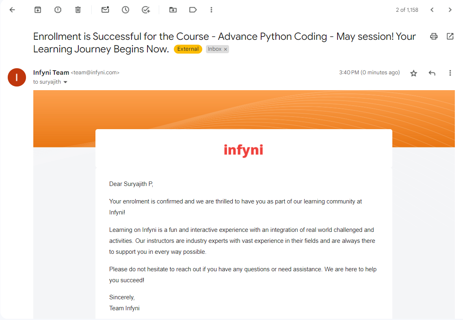Image resolution: width=463 pixels, height=320 pixels.
Task: Delete the email
Action: pyautogui.click(x=78, y=10)
